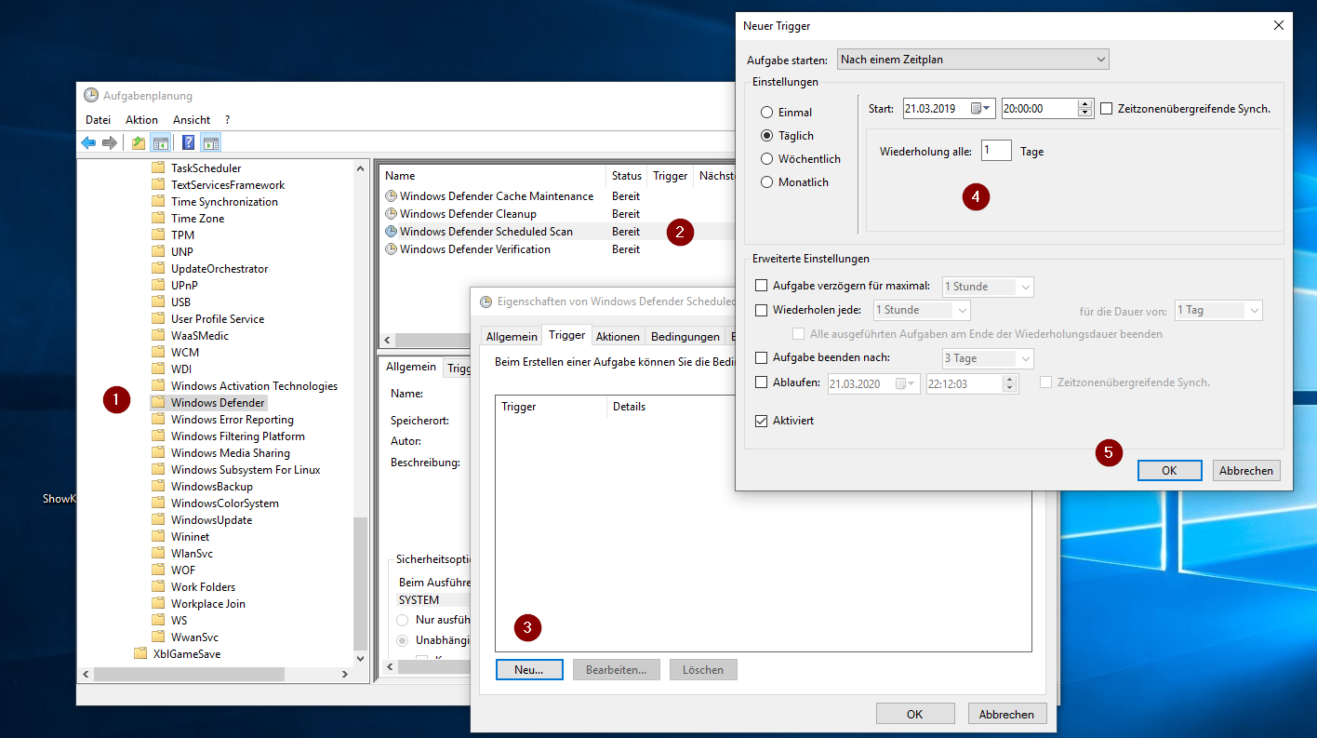Switch to Aktionen tab in Eigenschaften dialog
Image resolution: width=1317 pixels, height=738 pixels.
click(618, 336)
